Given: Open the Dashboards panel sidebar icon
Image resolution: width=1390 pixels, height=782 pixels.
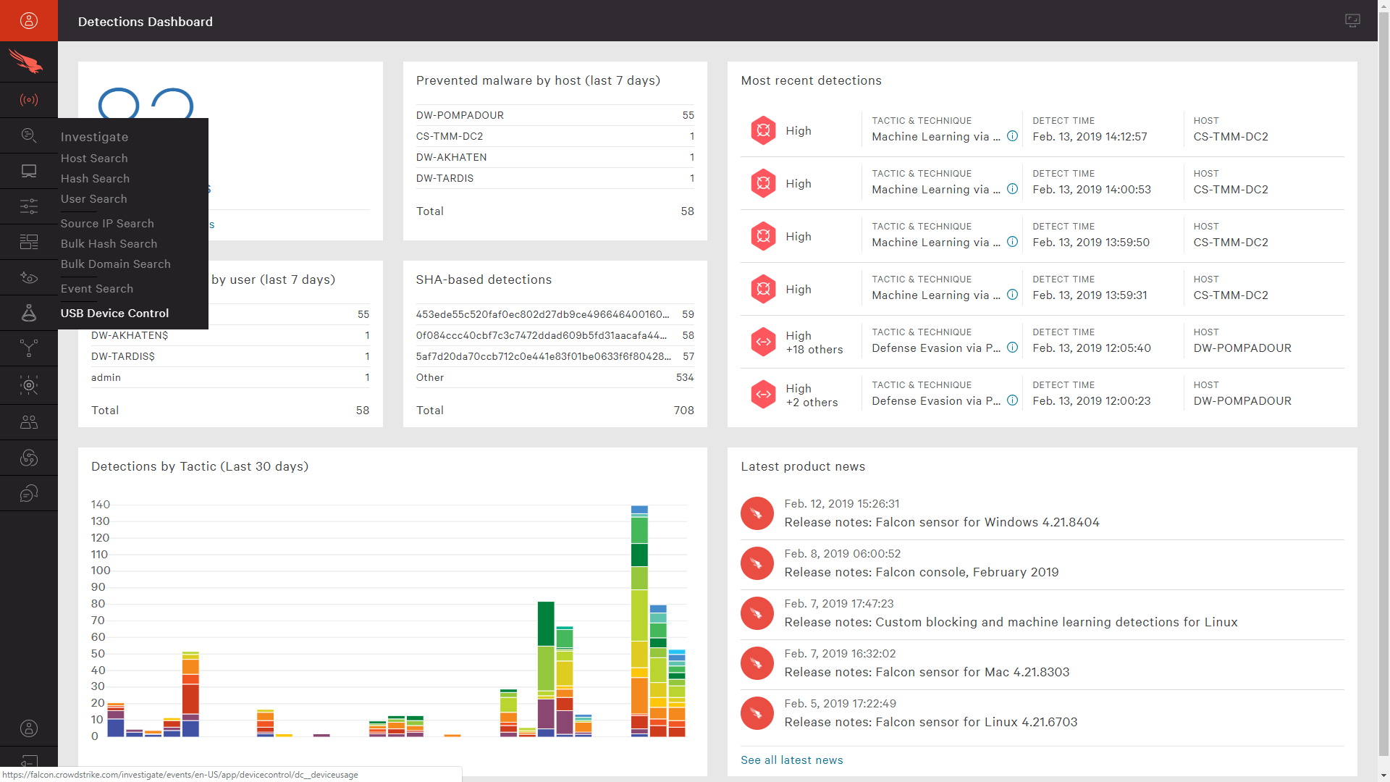Looking at the screenshot, I should coord(29,242).
